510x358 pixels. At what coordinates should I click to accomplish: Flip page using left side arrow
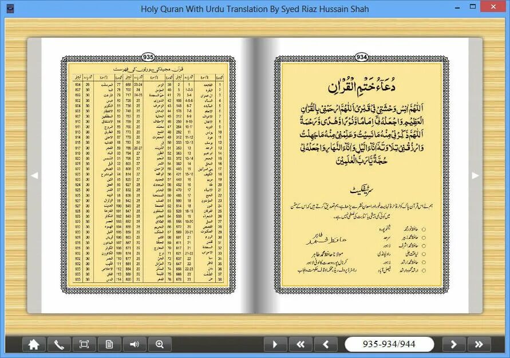34,175
